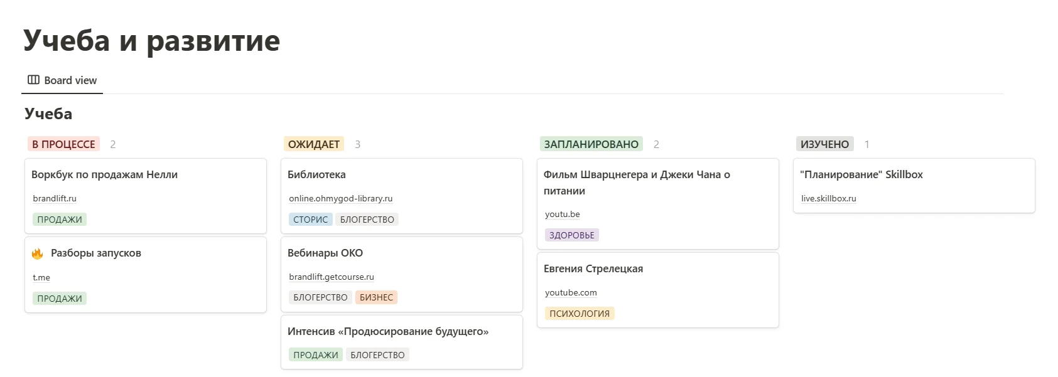
Task: Click the ОЖИДАЕТ column label
Action: tap(313, 144)
